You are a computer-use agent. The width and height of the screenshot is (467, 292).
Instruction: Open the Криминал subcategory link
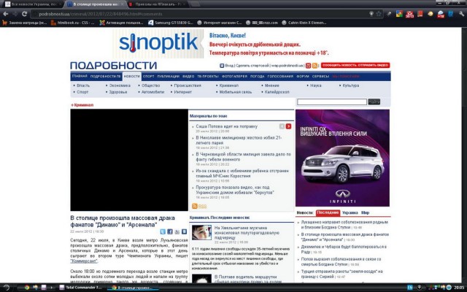(228, 85)
